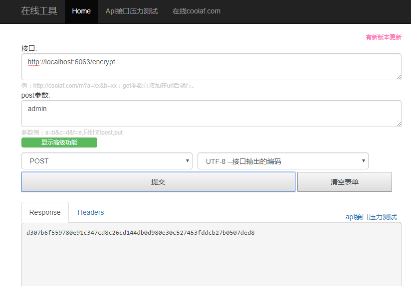Click the 接口: field label
Screen dimensions: 411x286
pyautogui.click(x=29, y=48)
